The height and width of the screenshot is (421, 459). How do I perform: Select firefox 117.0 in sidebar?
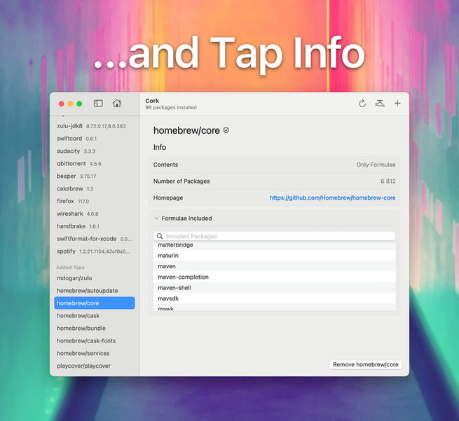tap(95, 201)
